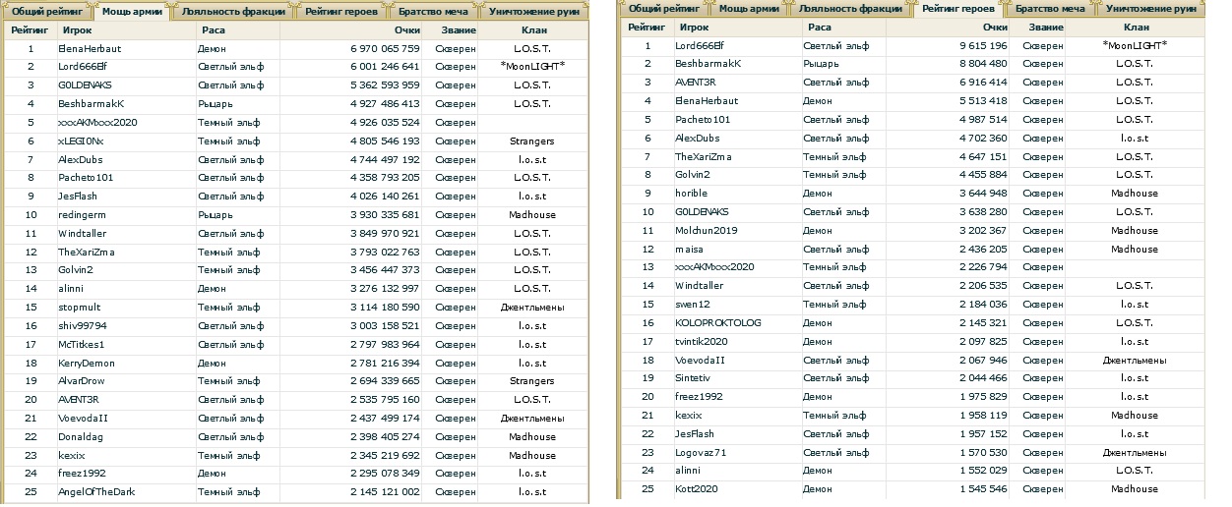
Task: Open Уничтожение руин tab in right panel
Action: pos(1150,9)
